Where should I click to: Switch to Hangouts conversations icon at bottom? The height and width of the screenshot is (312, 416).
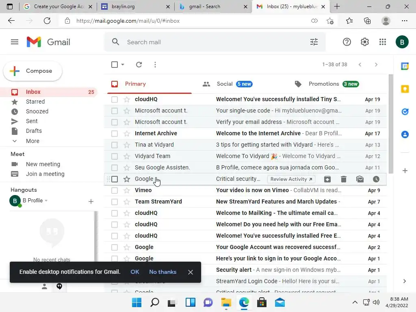[x=59, y=286]
